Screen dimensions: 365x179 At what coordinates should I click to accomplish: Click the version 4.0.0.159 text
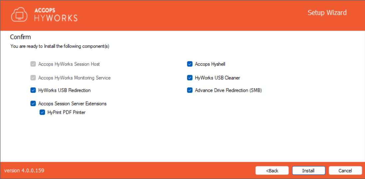[x=24, y=171]
